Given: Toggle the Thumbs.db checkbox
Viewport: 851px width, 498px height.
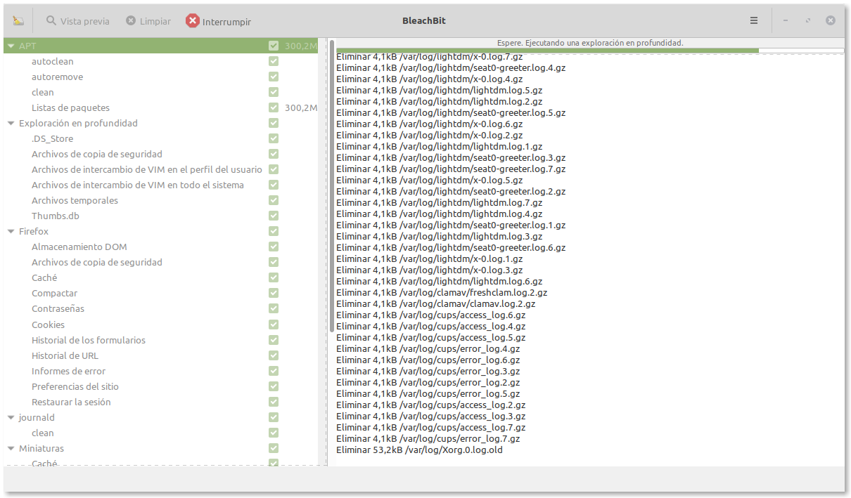Looking at the screenshot, I should [274, 216].
